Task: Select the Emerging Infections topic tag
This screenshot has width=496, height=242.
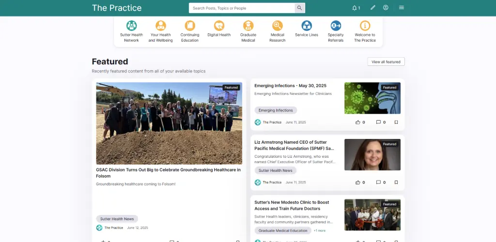Action: 276,110
